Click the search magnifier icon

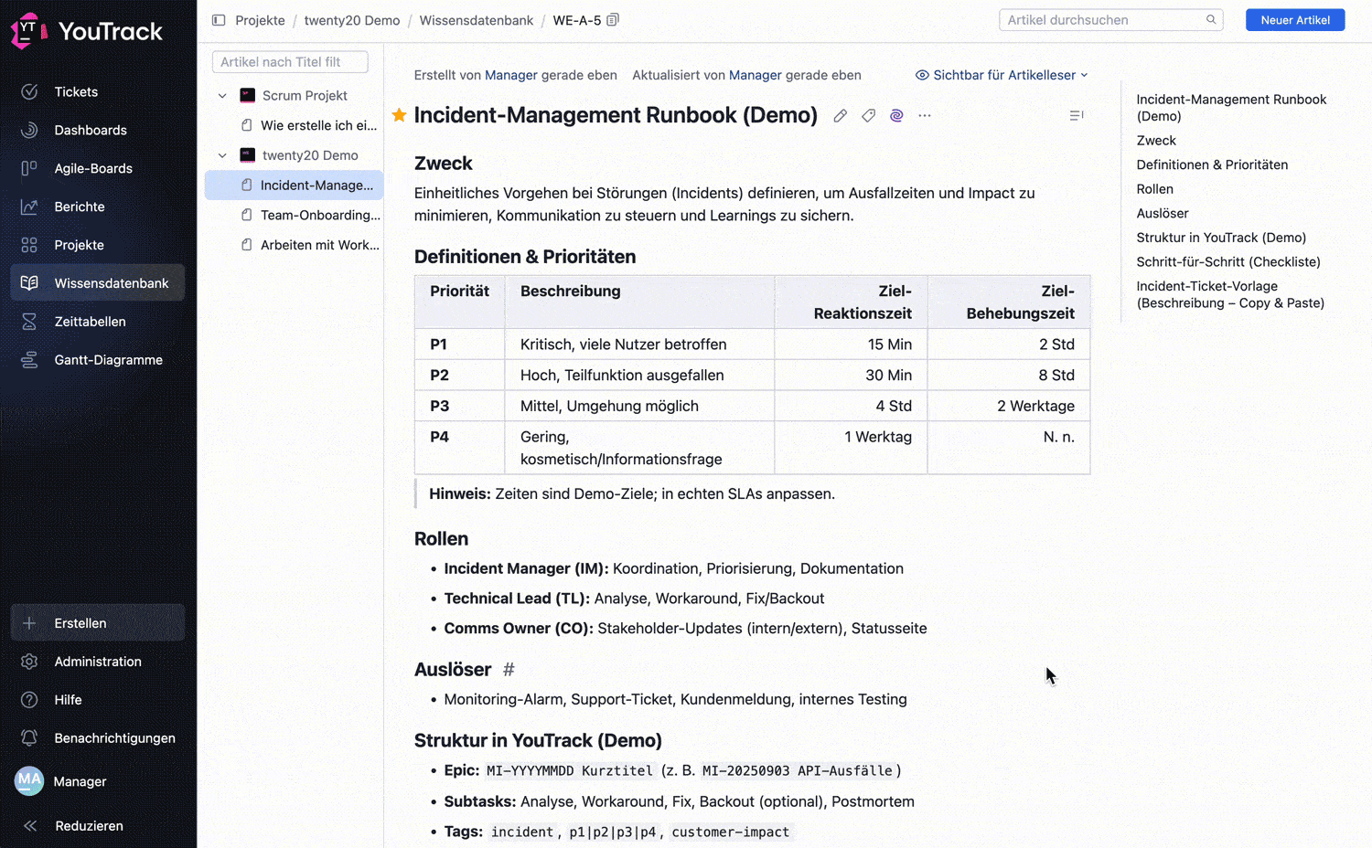(1211, 20)
